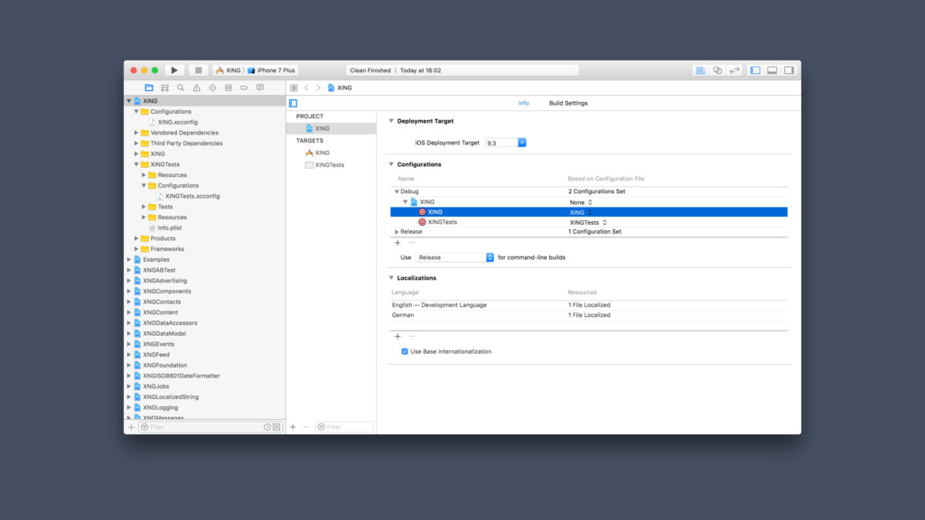
Task: Show only recent files in navigator filter
Action: (267, 427)
